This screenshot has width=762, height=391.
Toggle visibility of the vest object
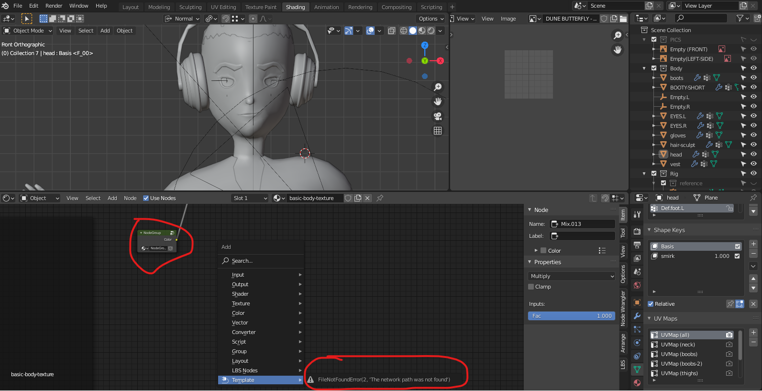pyautogui.click(x=753, y=164)
